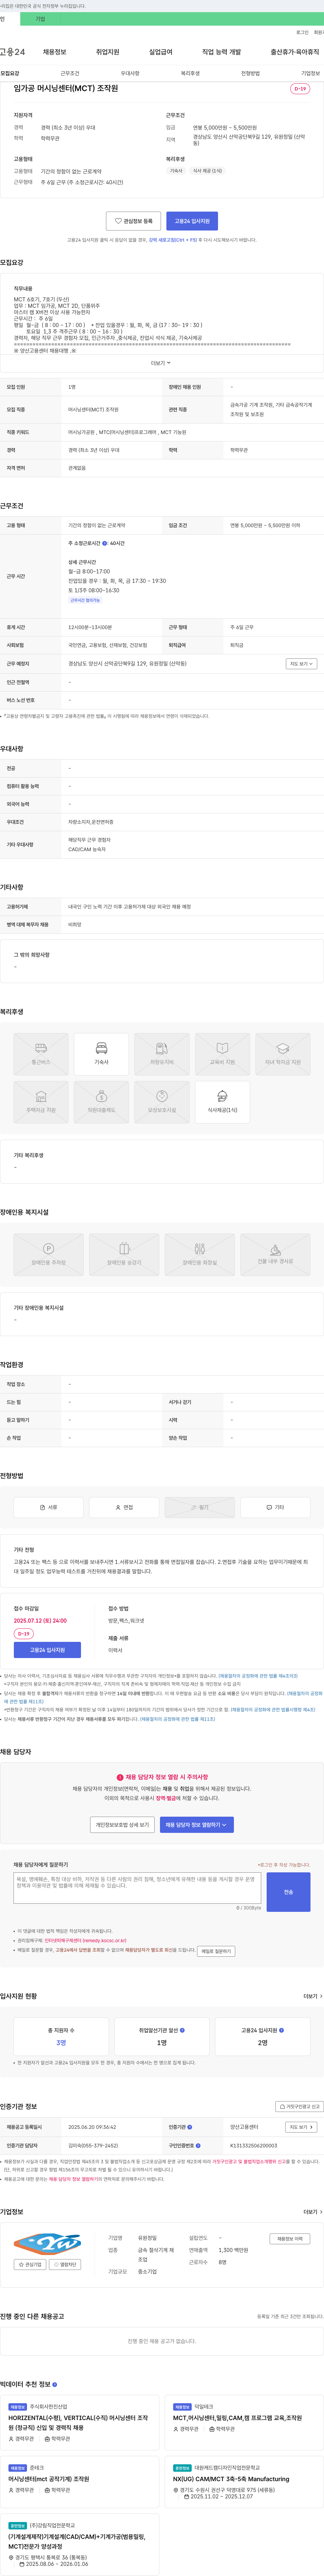Open 더보기 for 입사지원 현황
Viewport: 324px width, 2576px height.
pos(313,1996)
